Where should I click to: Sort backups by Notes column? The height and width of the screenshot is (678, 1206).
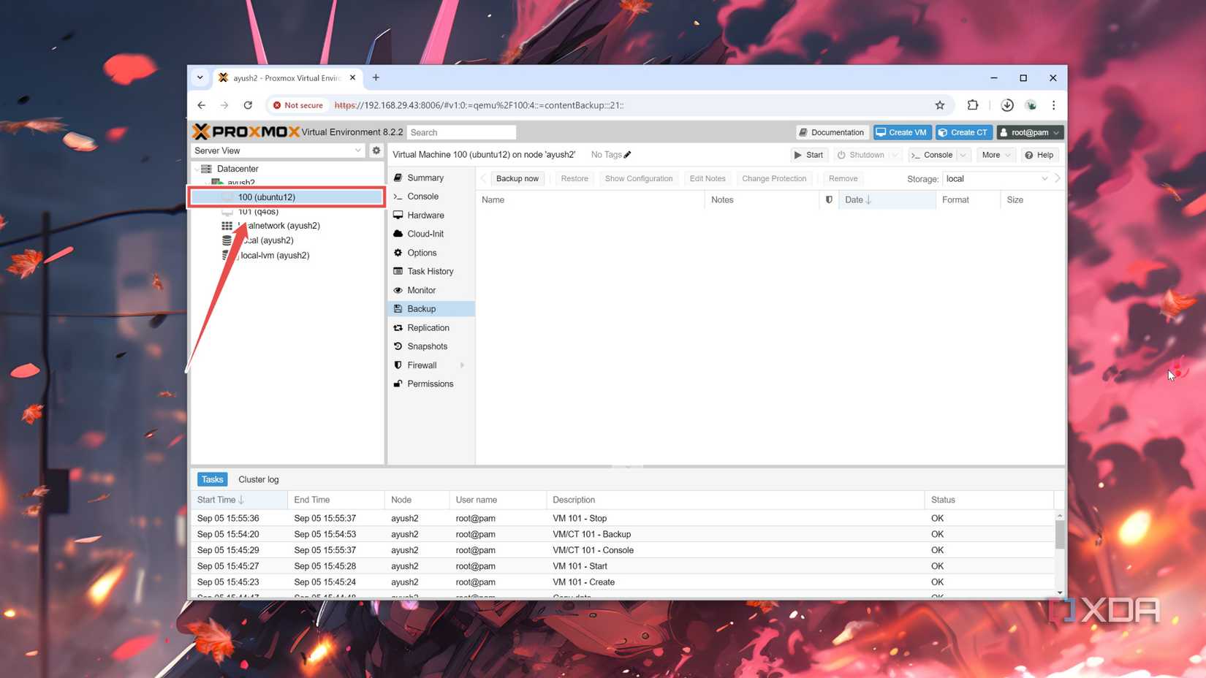(x=762, y=199)
